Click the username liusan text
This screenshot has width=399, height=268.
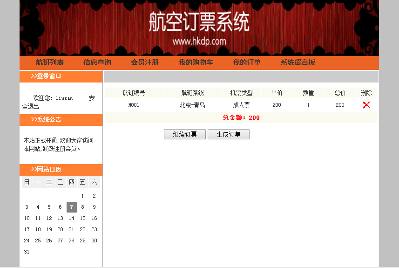pyautogui.click(x=64, y=98)
